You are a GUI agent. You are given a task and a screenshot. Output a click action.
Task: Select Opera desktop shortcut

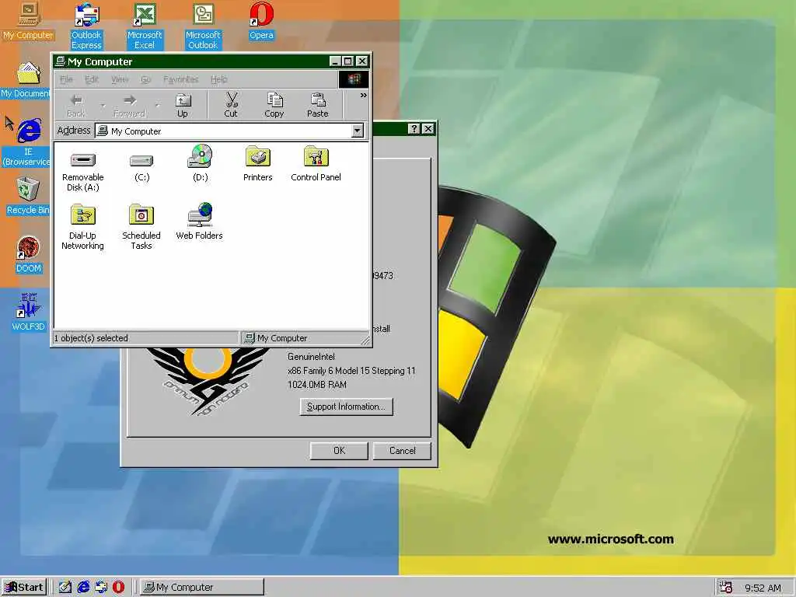coord(261,21)
